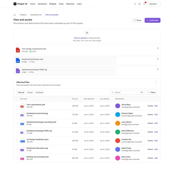Screen dimensions: 174x174
Task: Switch to Archived tab
Action: click(x=39, y=92)
